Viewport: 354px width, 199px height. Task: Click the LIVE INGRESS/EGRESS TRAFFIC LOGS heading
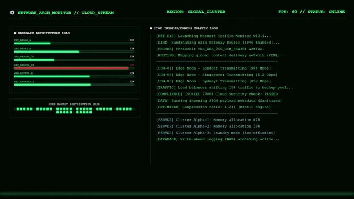pyautogui.click(x=186, y=28)
